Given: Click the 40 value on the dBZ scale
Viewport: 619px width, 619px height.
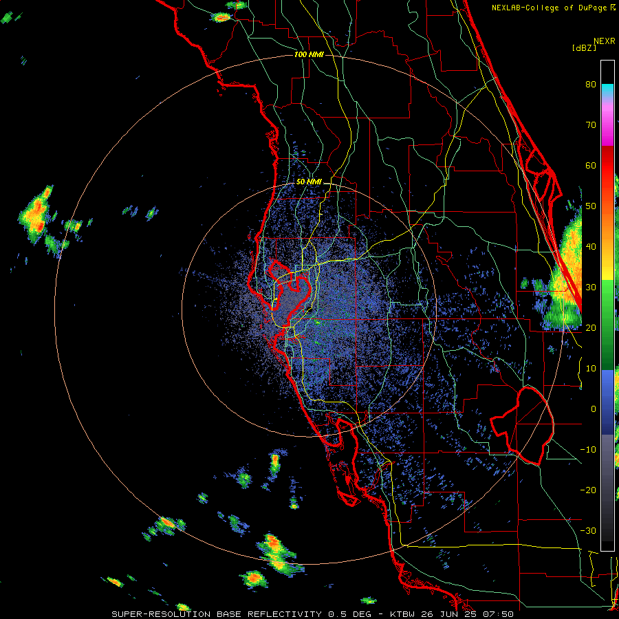Looking at the screenshot, I should click(591, 247).
